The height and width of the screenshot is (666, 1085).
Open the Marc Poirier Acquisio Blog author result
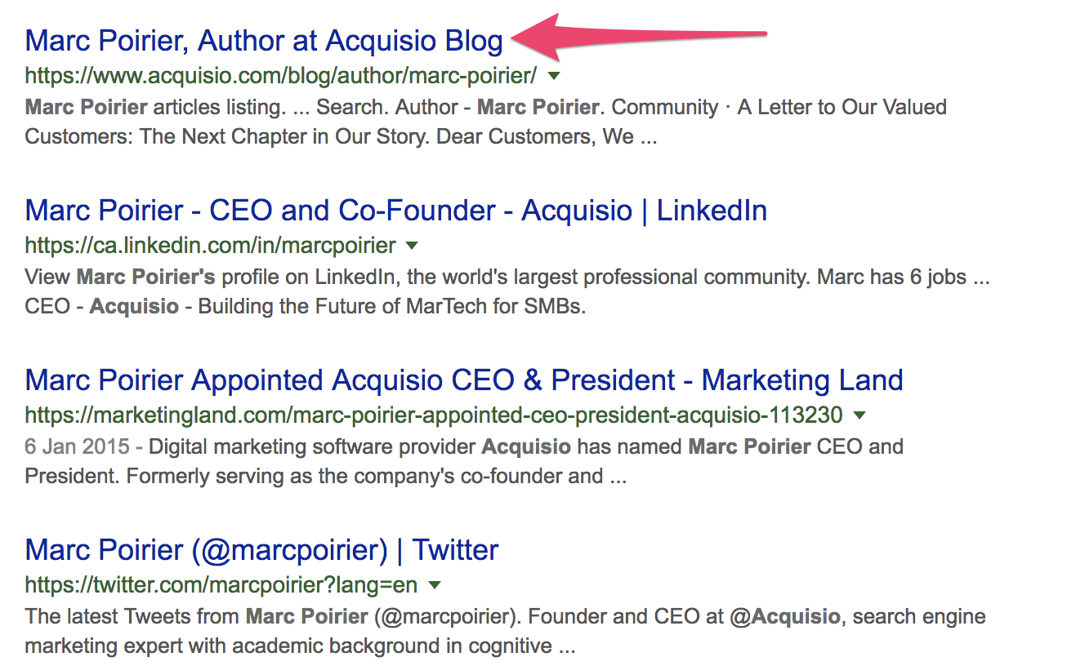(263, 40)
